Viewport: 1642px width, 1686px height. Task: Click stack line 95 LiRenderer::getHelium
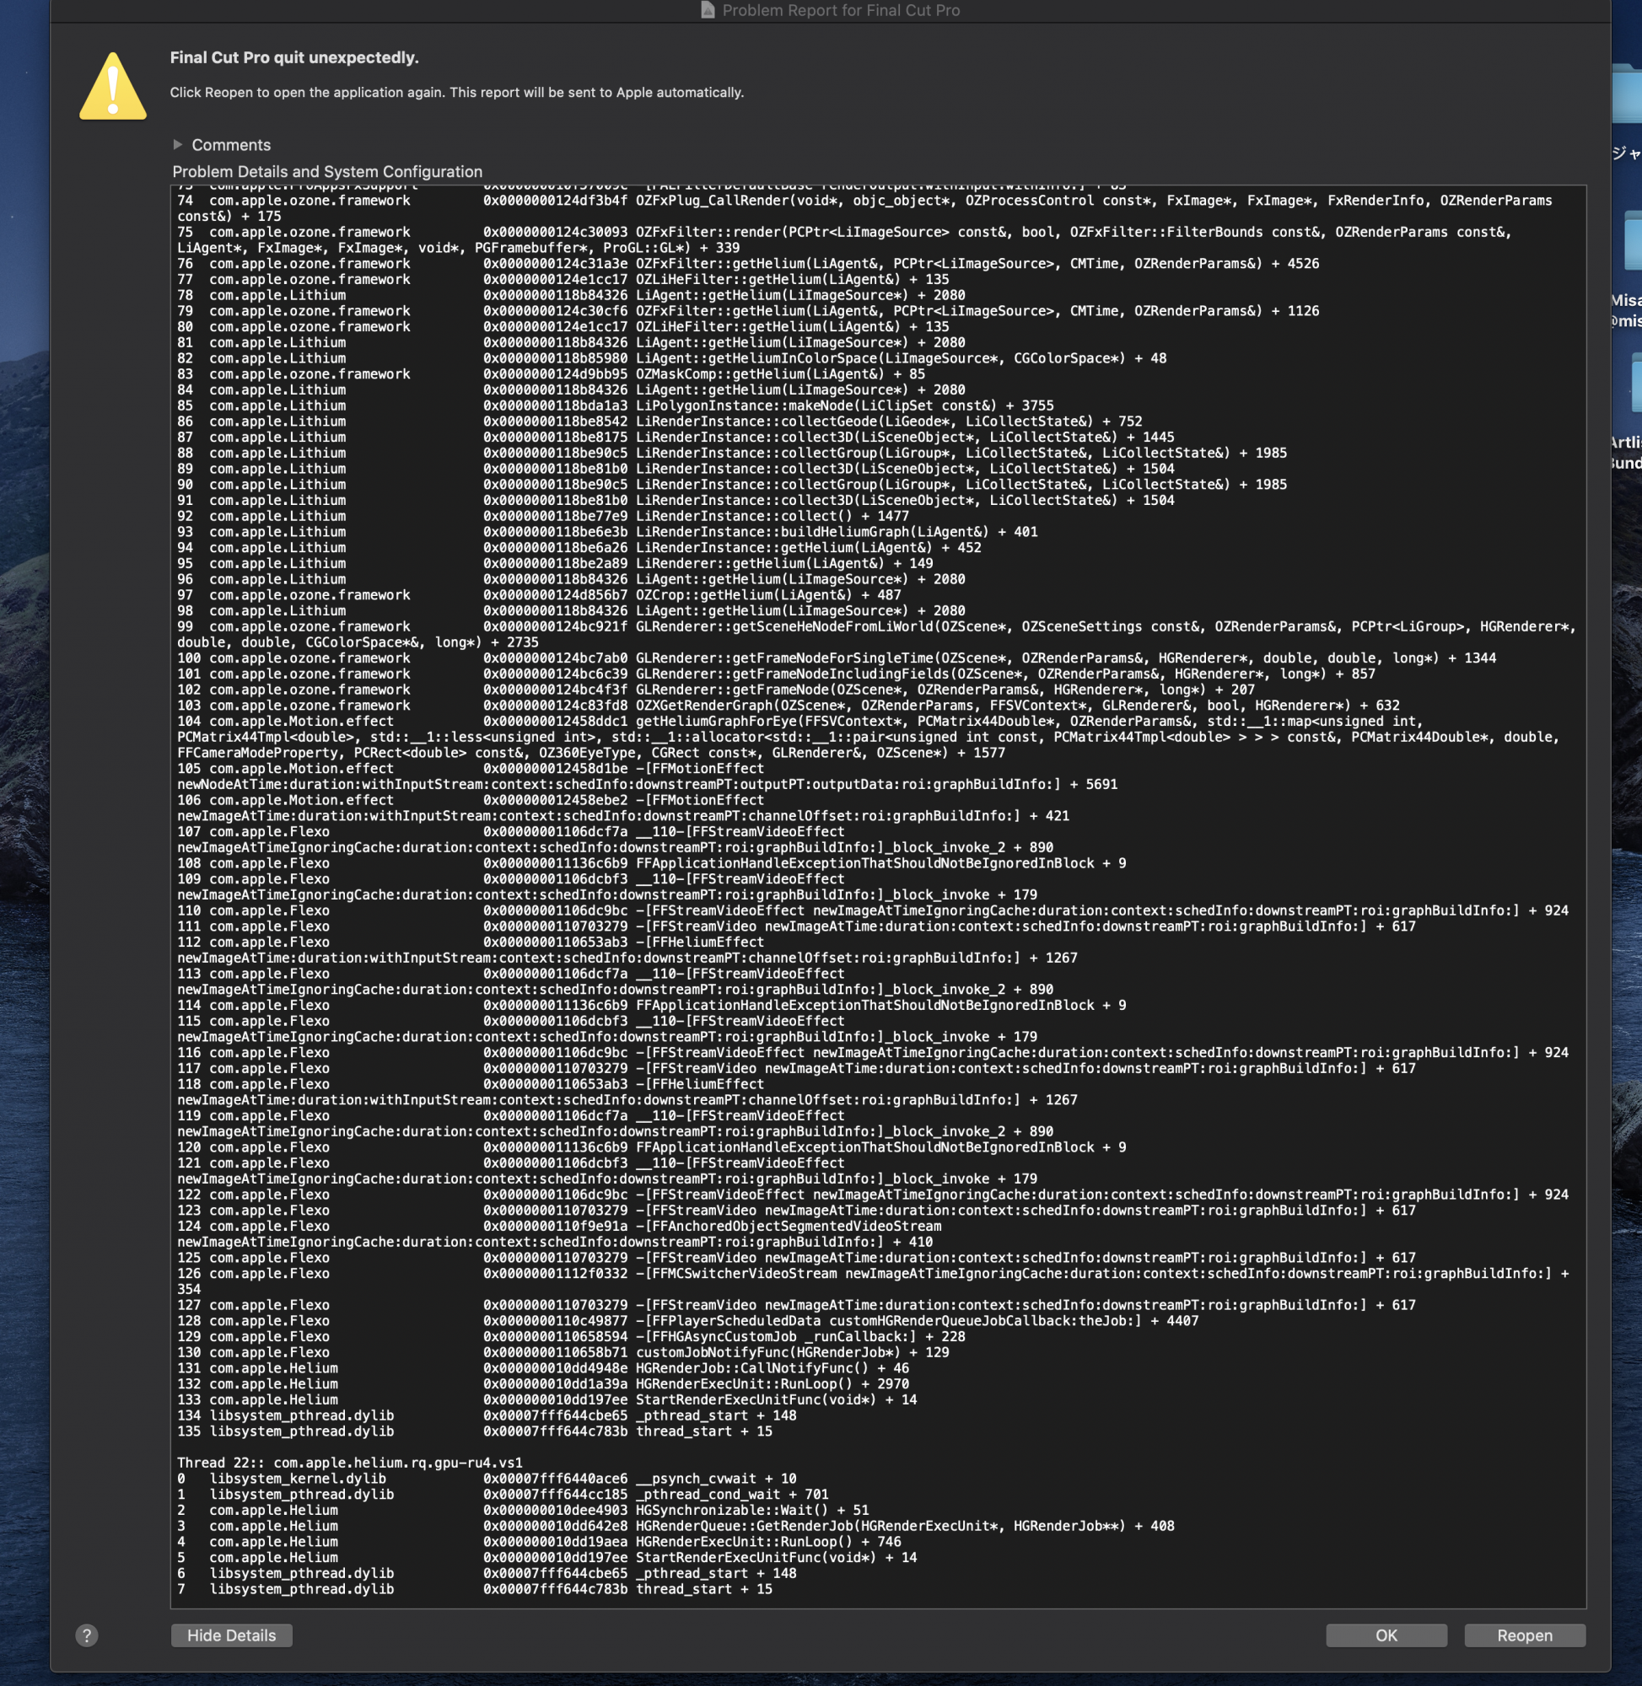[x=556, y=563]
